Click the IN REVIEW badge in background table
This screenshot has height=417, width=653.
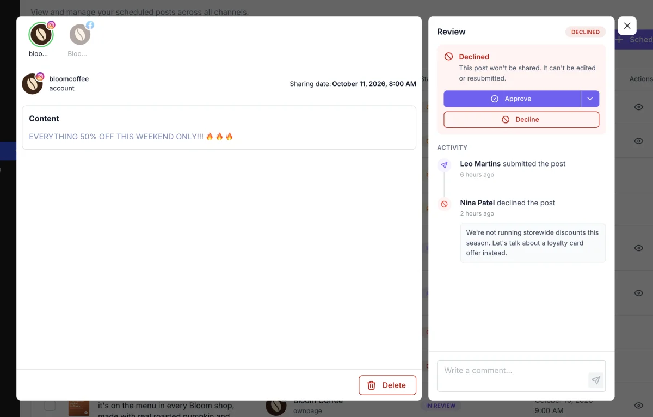pos(441,406)
